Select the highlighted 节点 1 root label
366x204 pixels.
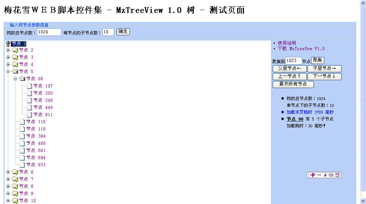click(18, 44)
